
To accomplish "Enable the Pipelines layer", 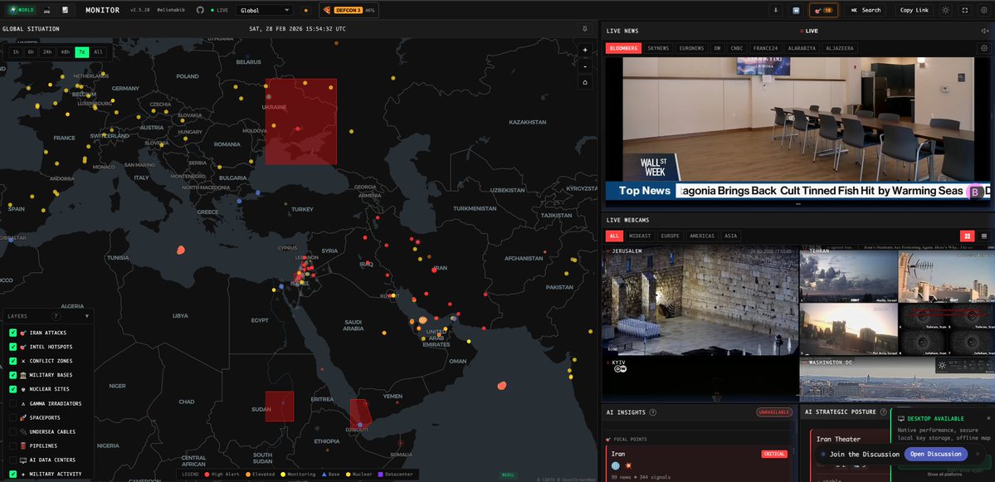I will click(x=12, y=445).
